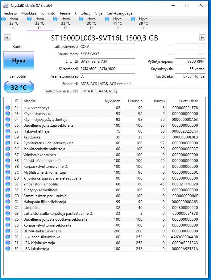Click the Asematunnukset field D:
This screenshot has width=211, height=280.
[107, 76]
